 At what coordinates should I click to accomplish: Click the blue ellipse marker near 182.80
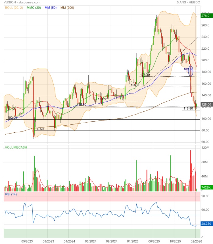[191, 71]
